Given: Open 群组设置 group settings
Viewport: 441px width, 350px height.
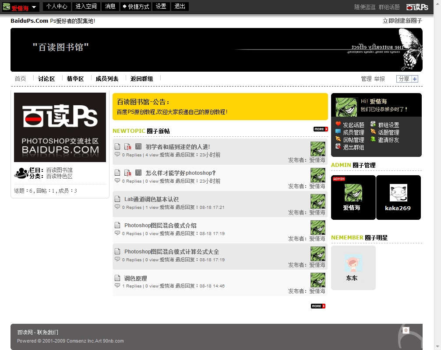Looking at the screenshot, I should (389, 125).
